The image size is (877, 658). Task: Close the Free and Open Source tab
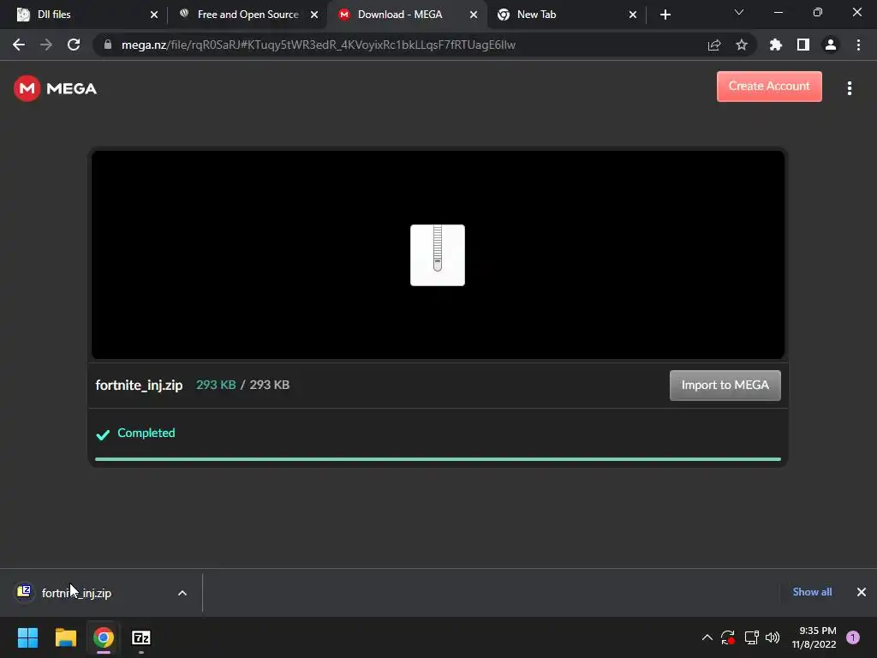click(314, 15)
